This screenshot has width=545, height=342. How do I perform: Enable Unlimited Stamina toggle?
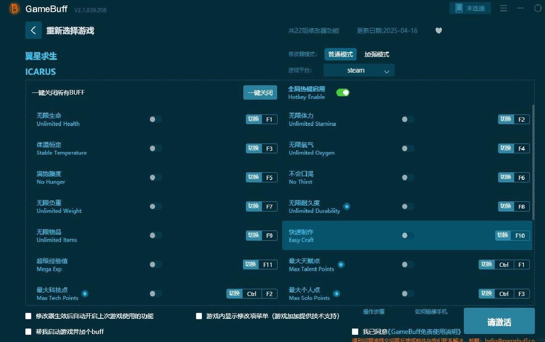pos(408,119)
